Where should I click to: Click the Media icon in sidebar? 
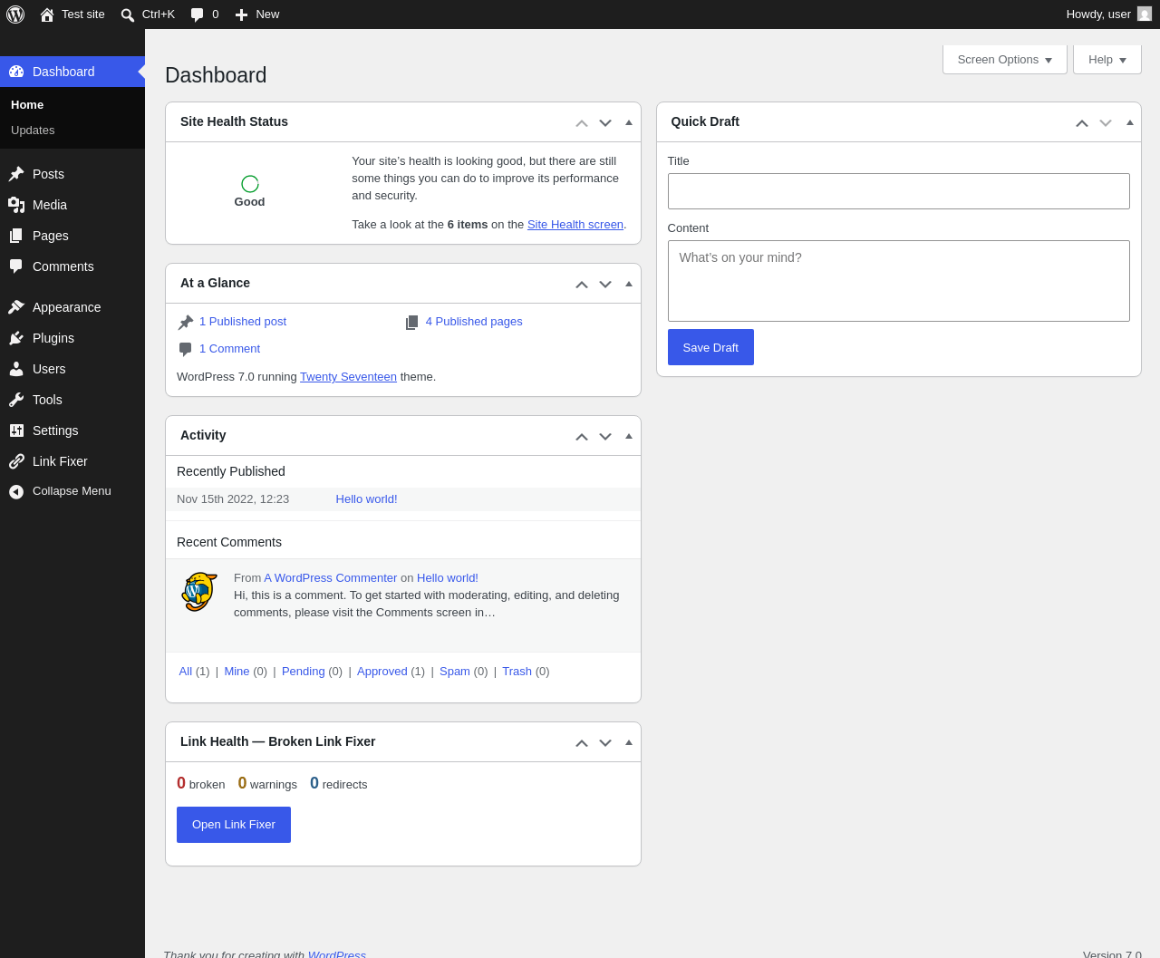pyautogui.click(x=16, y=205)
